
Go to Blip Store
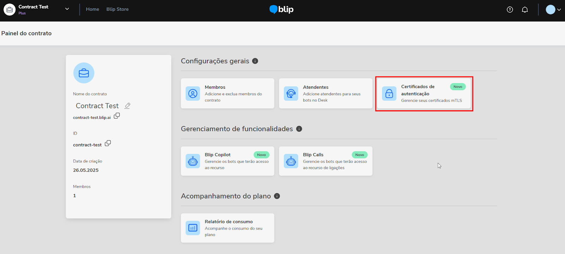click(118, 9)
